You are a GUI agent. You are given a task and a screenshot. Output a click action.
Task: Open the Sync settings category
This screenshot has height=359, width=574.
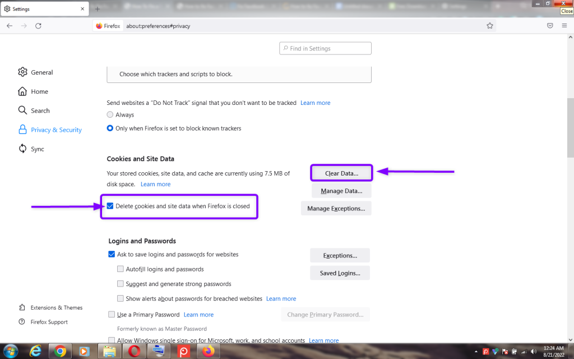pyautogui.click(x=31, y=149)
